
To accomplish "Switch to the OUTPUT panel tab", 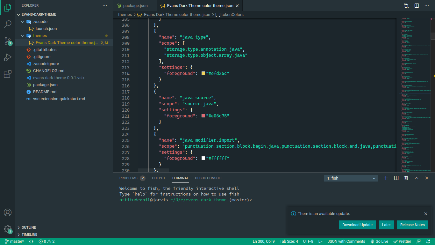I will point(159,178).
